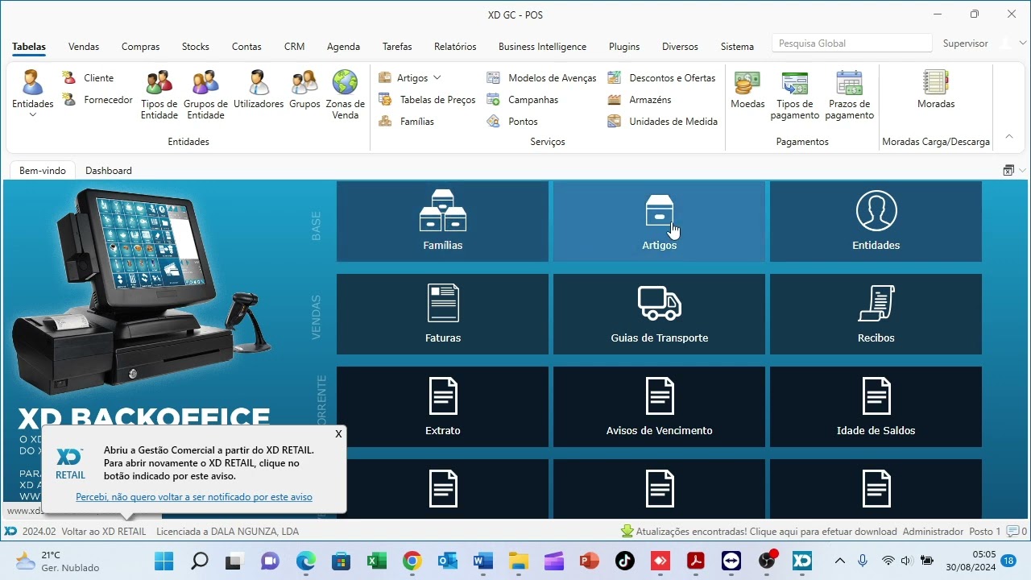Click the Pesquisa Global search field
1031x580 pixels.
tap(851, 43)
